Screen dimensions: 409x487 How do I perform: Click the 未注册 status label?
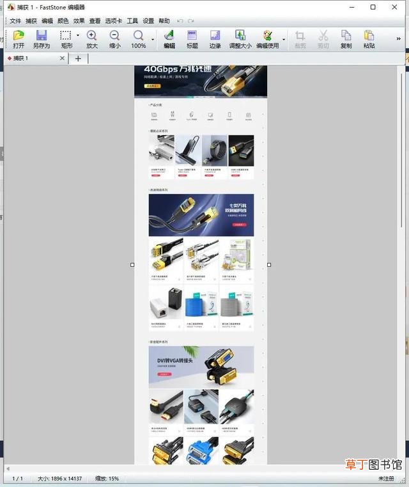click(386, 479)
